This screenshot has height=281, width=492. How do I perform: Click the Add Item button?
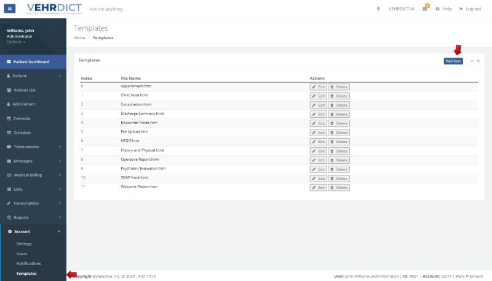point(453,61)
